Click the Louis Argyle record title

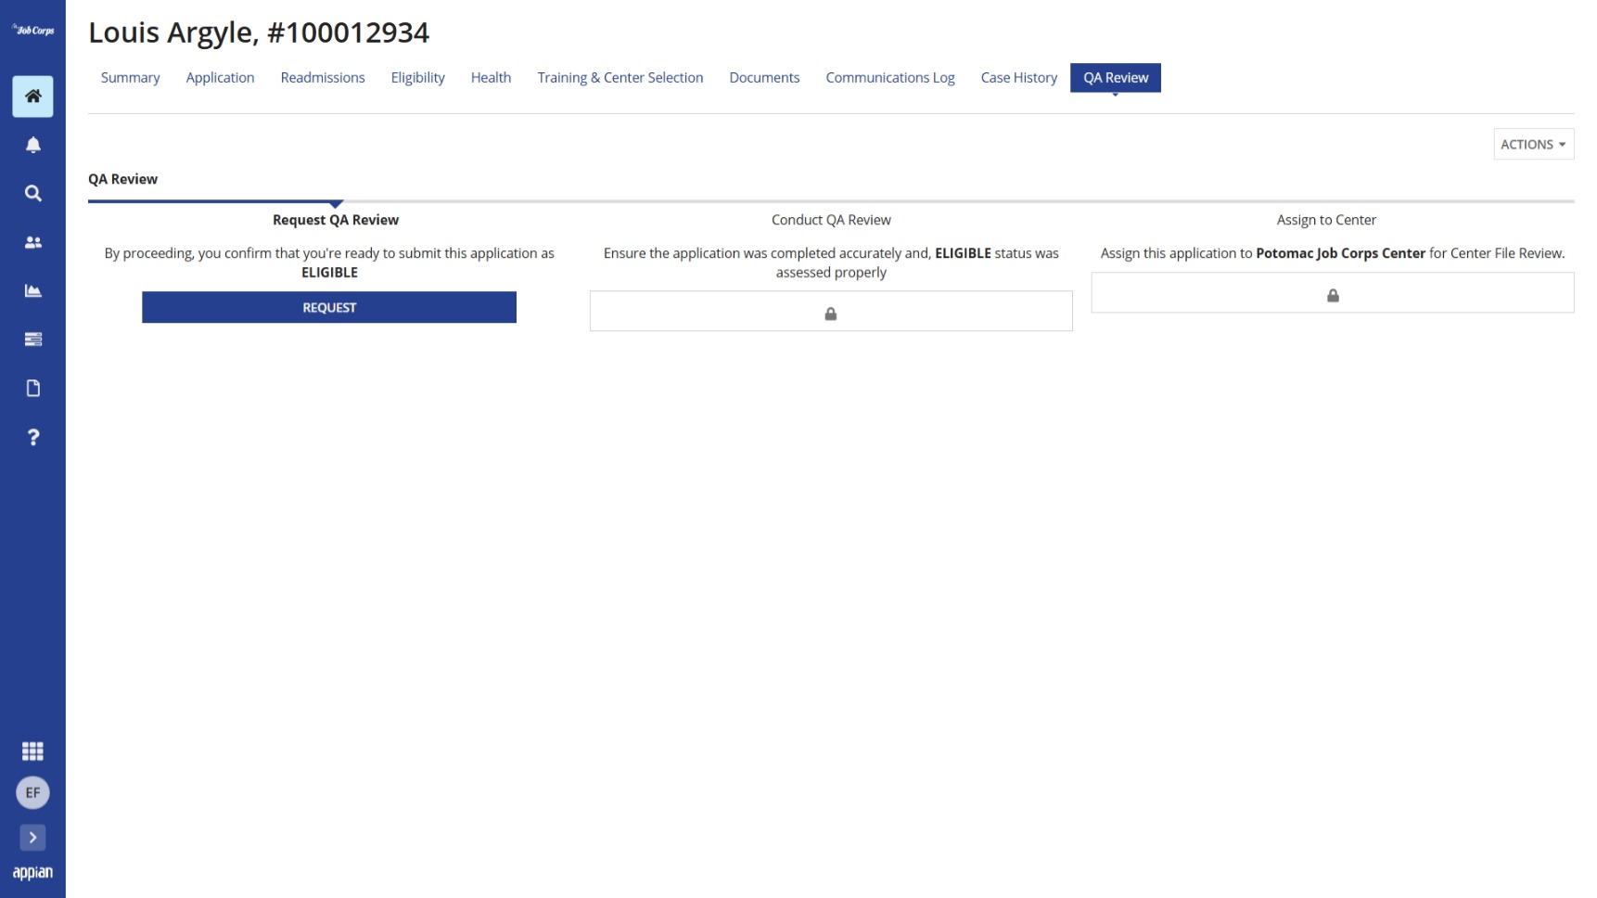[259, 32]
